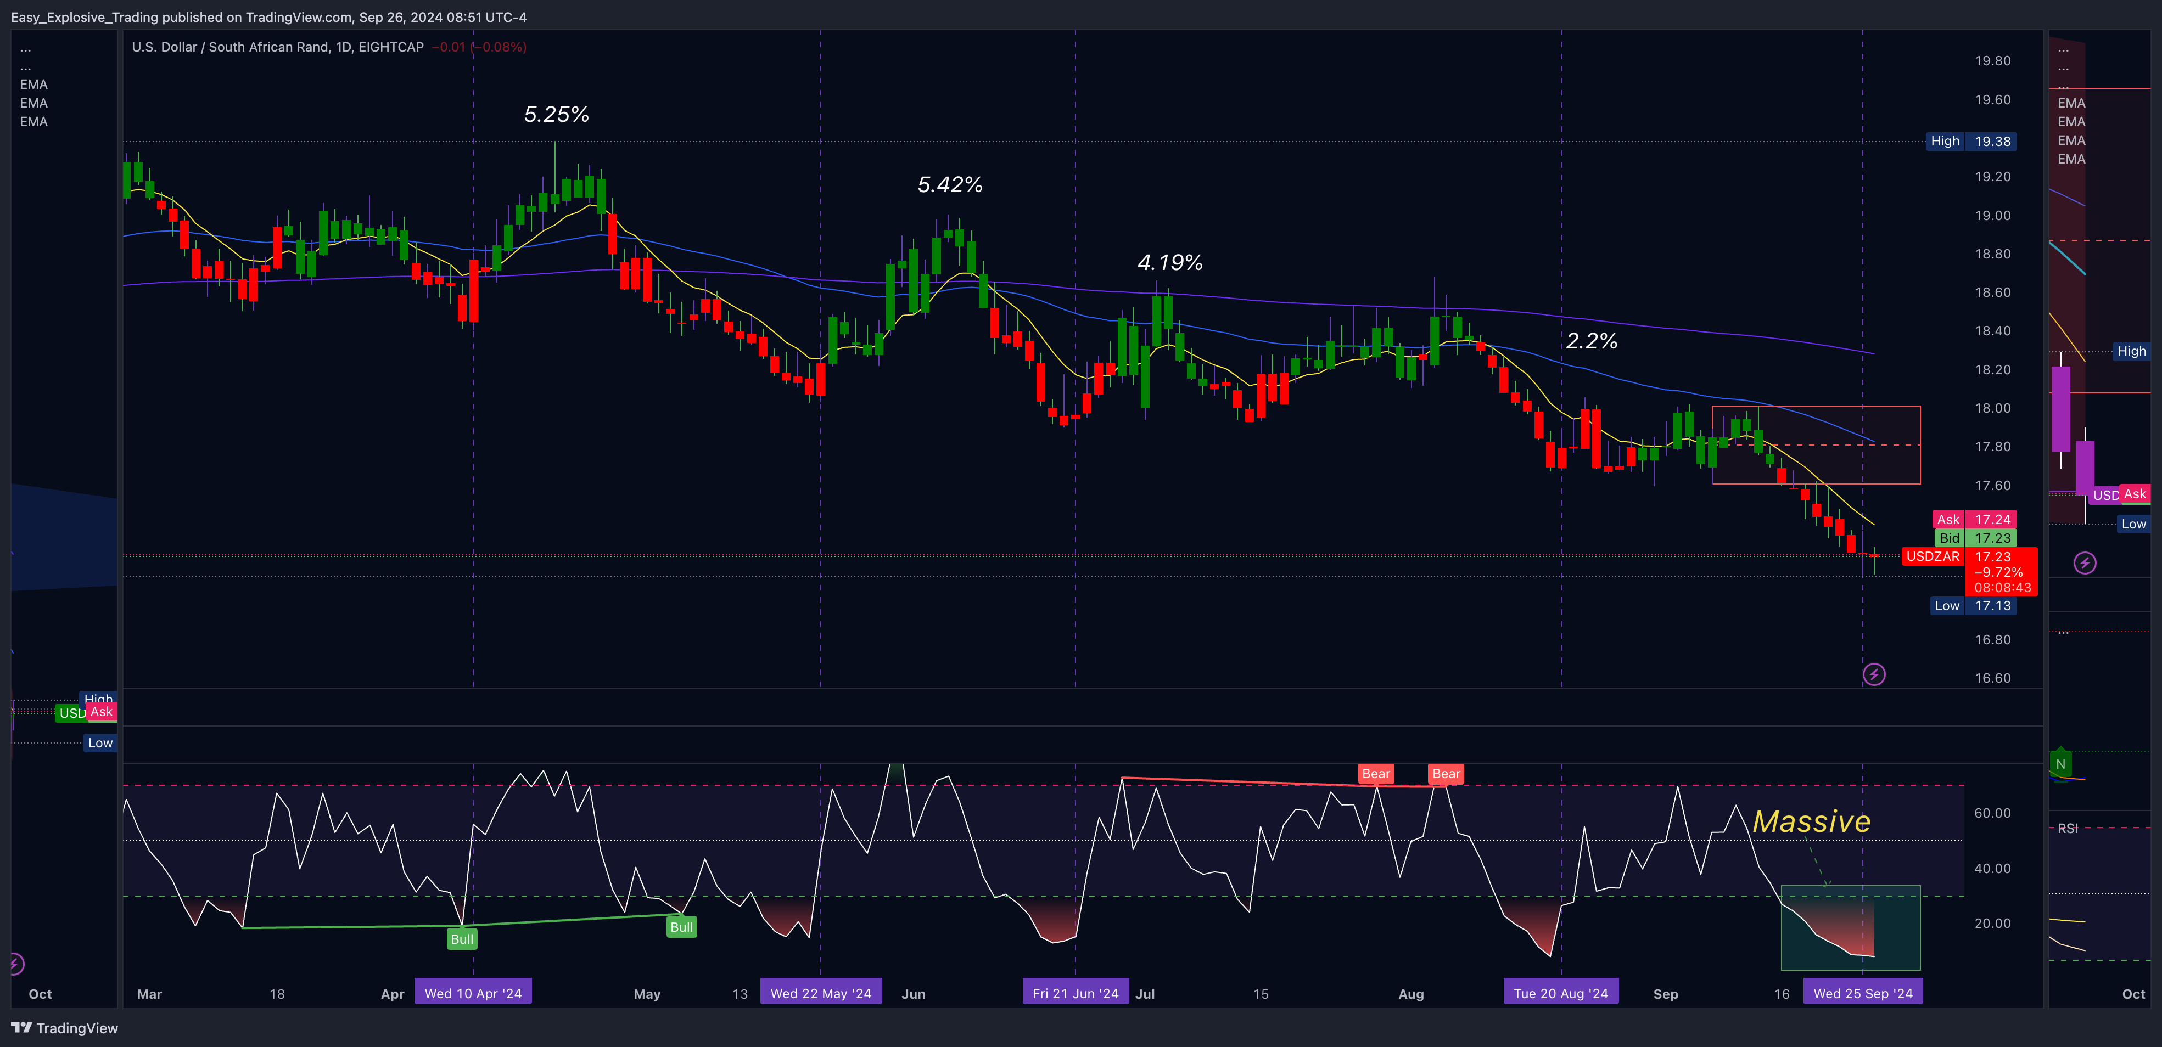Click the 5.42% annotation text
2162x1047 pixels.
[950, 184]
